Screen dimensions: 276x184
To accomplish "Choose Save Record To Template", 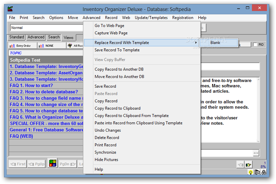I will tap(142, 50).
